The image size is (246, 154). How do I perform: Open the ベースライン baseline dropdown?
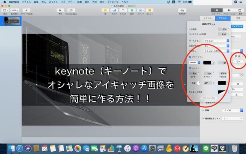(x=216, y=41)
